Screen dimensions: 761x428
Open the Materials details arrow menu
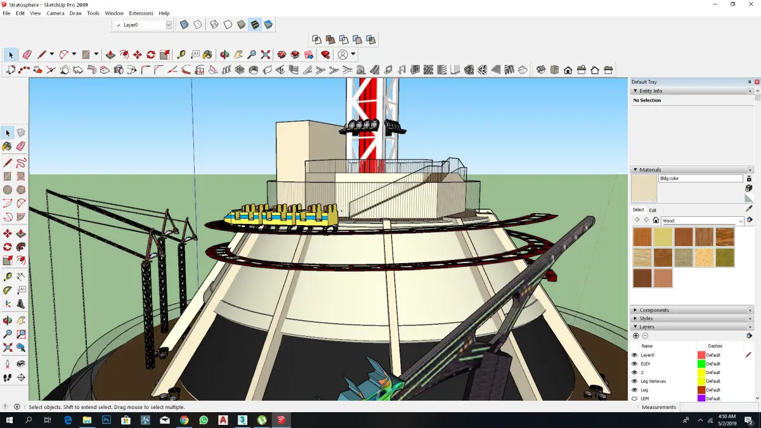749,221
